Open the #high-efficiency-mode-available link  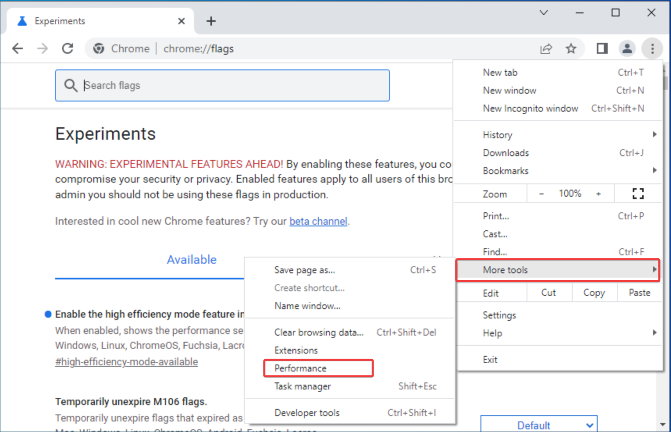point(126,362)
